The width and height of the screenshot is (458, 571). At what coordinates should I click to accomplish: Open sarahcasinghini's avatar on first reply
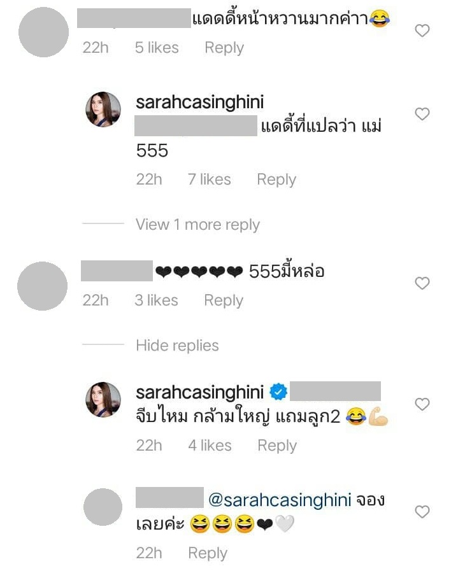[103, 109]
